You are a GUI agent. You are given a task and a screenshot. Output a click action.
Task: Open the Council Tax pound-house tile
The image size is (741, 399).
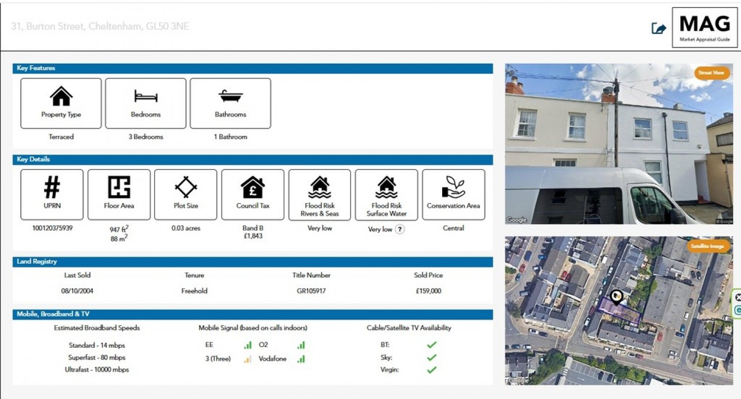tap(253, 195)
